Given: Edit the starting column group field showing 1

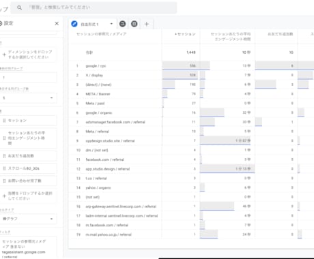Looking at the screenshot, I should click(x=28, y=78).
